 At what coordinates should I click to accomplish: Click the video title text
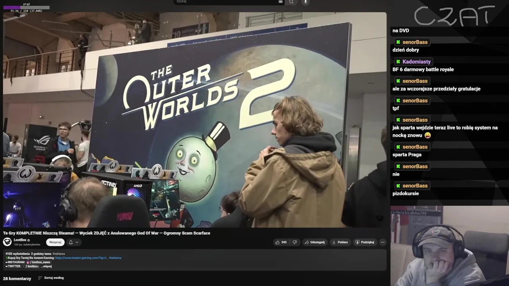pos(107,233)
